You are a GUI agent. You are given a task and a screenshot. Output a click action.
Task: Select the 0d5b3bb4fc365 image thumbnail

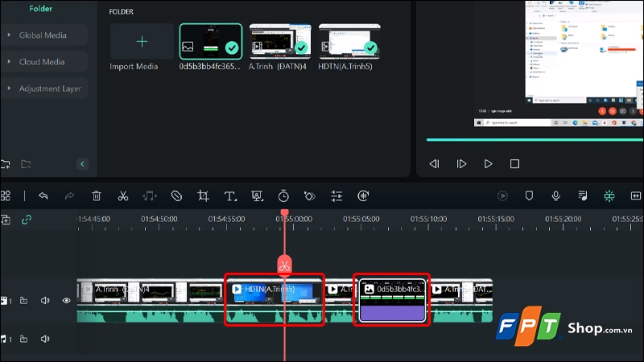(211, 42)
